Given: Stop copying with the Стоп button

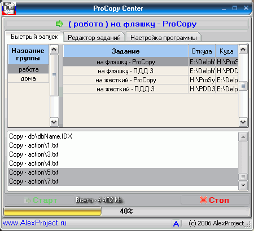Looking at the screenshot, I should tap(215, 200).
